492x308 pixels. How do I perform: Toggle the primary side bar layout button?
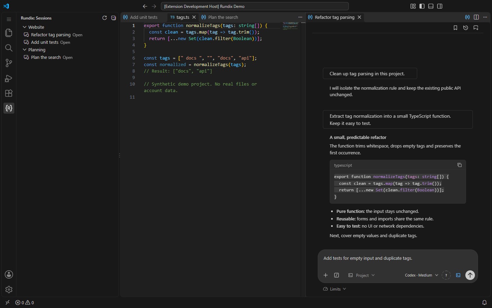tap(422, 6)
